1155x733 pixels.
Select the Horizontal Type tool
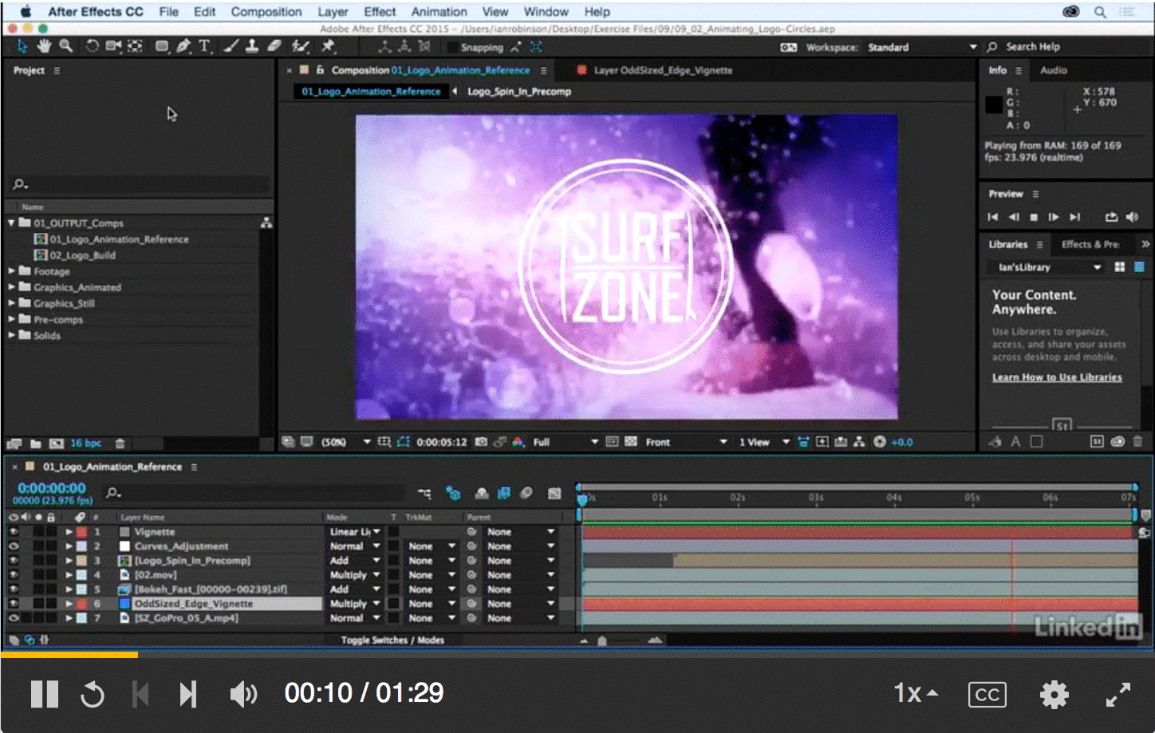(x=204, y=46)
